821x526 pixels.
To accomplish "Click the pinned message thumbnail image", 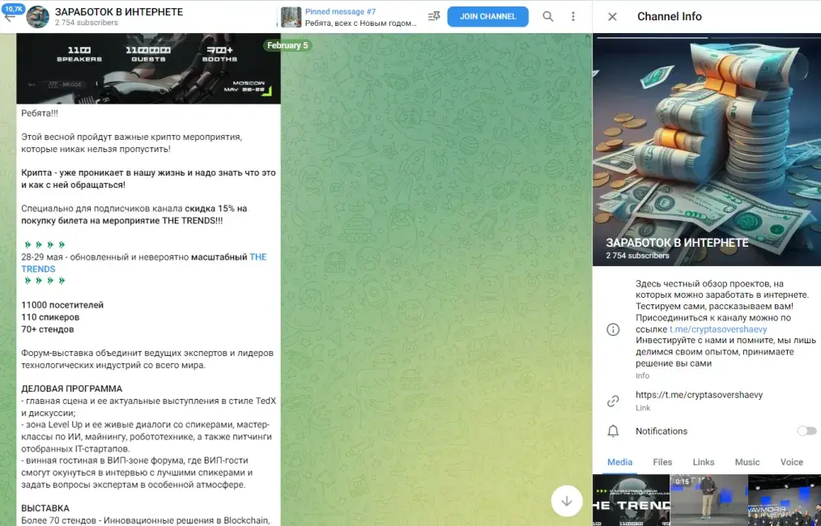I will pos(291,17).
